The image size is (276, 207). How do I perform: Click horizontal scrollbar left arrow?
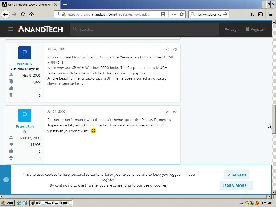tap(2, 196)
